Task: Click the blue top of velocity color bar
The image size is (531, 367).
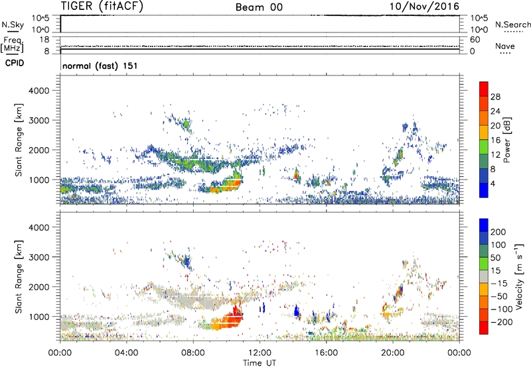Action: pyautogui.click(x=484, y=225)
